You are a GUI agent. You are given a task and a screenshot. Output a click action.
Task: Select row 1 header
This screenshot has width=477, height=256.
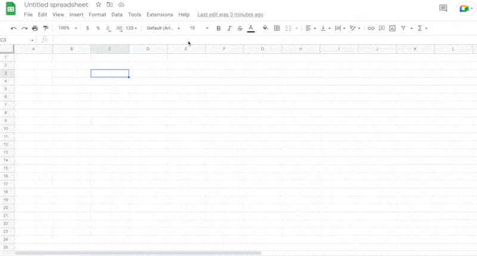coord(6,57)
